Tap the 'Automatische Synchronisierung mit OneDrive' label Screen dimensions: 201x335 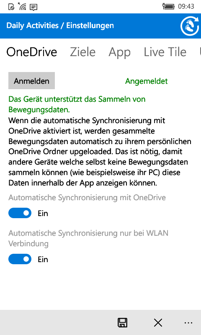87,198
